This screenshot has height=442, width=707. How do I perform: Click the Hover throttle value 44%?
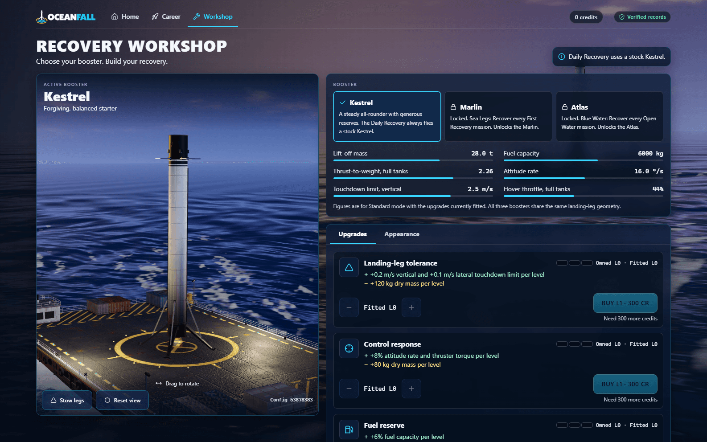click(x=658, y=189)
